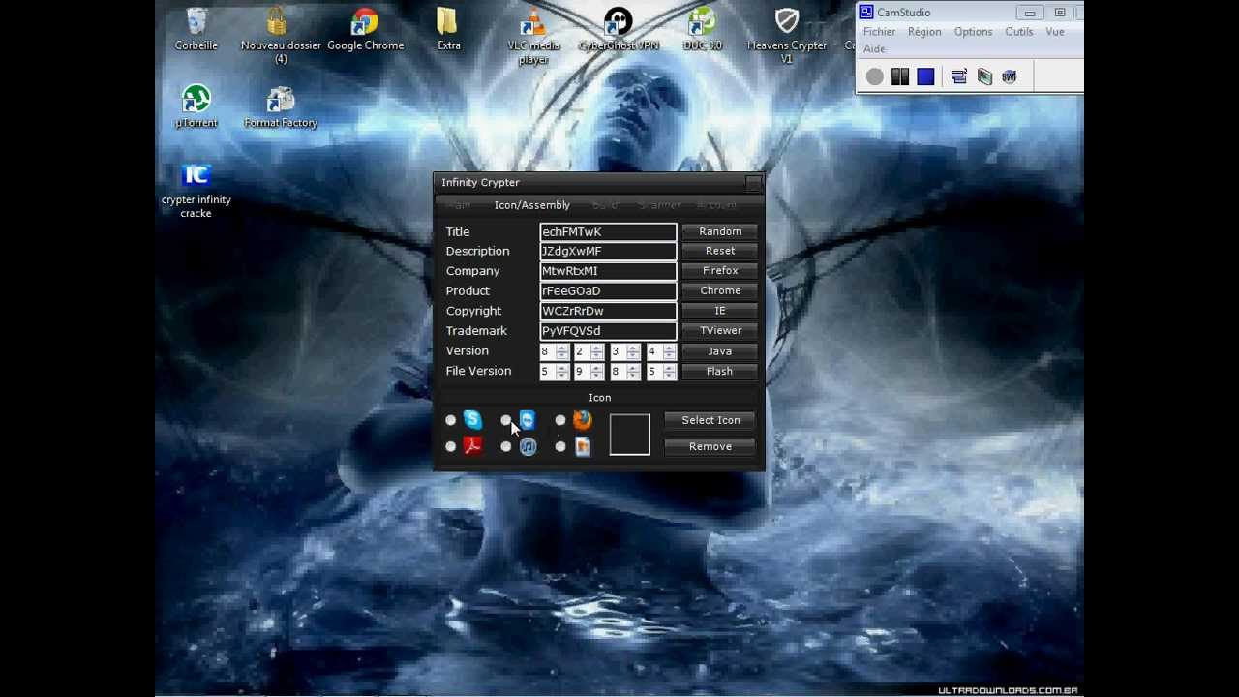1239x697 pixels.
Task: Open the Outils menu in CamStudio
Action: pos(1018,32)
